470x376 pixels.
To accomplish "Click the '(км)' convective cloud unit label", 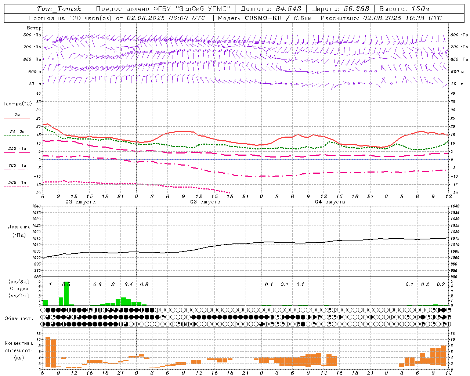I will [x=19, y=358].
